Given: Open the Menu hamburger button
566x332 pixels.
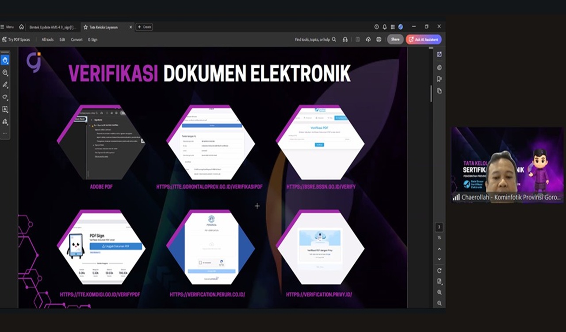Looking at the screenshot, I should (8, 27).
